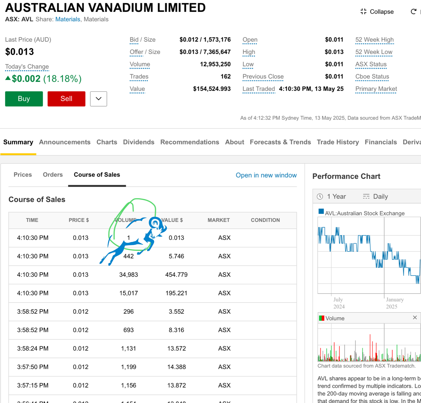Click the 34,983 volume cell
421x403 pixels.
128,275
